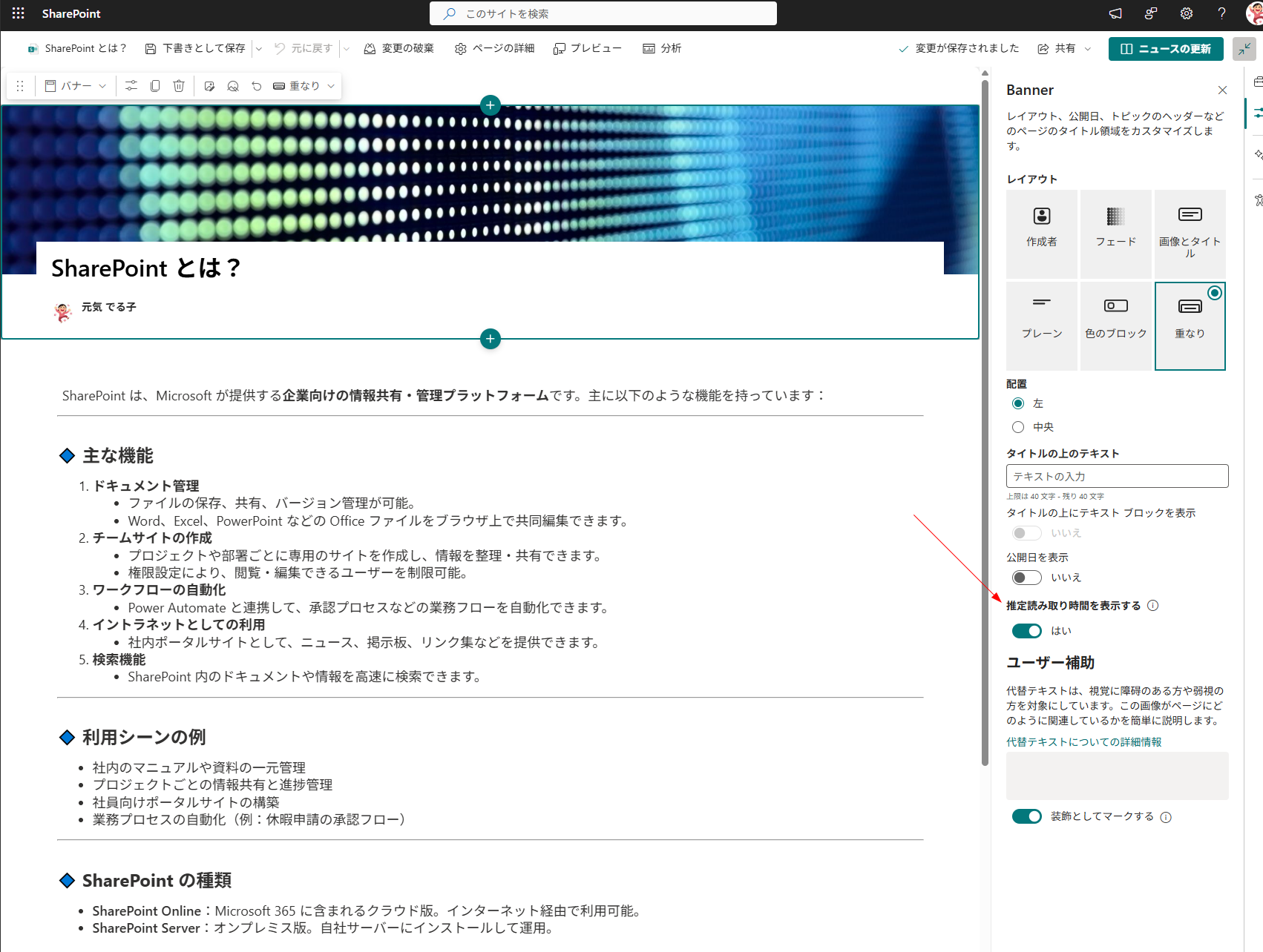Click the reset image circular arrow icon

pyautogui.click(x=257, y=86)
